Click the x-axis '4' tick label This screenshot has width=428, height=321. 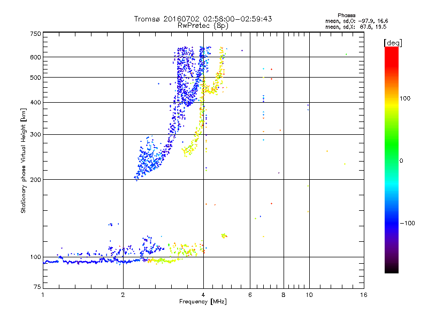(203, 295)
